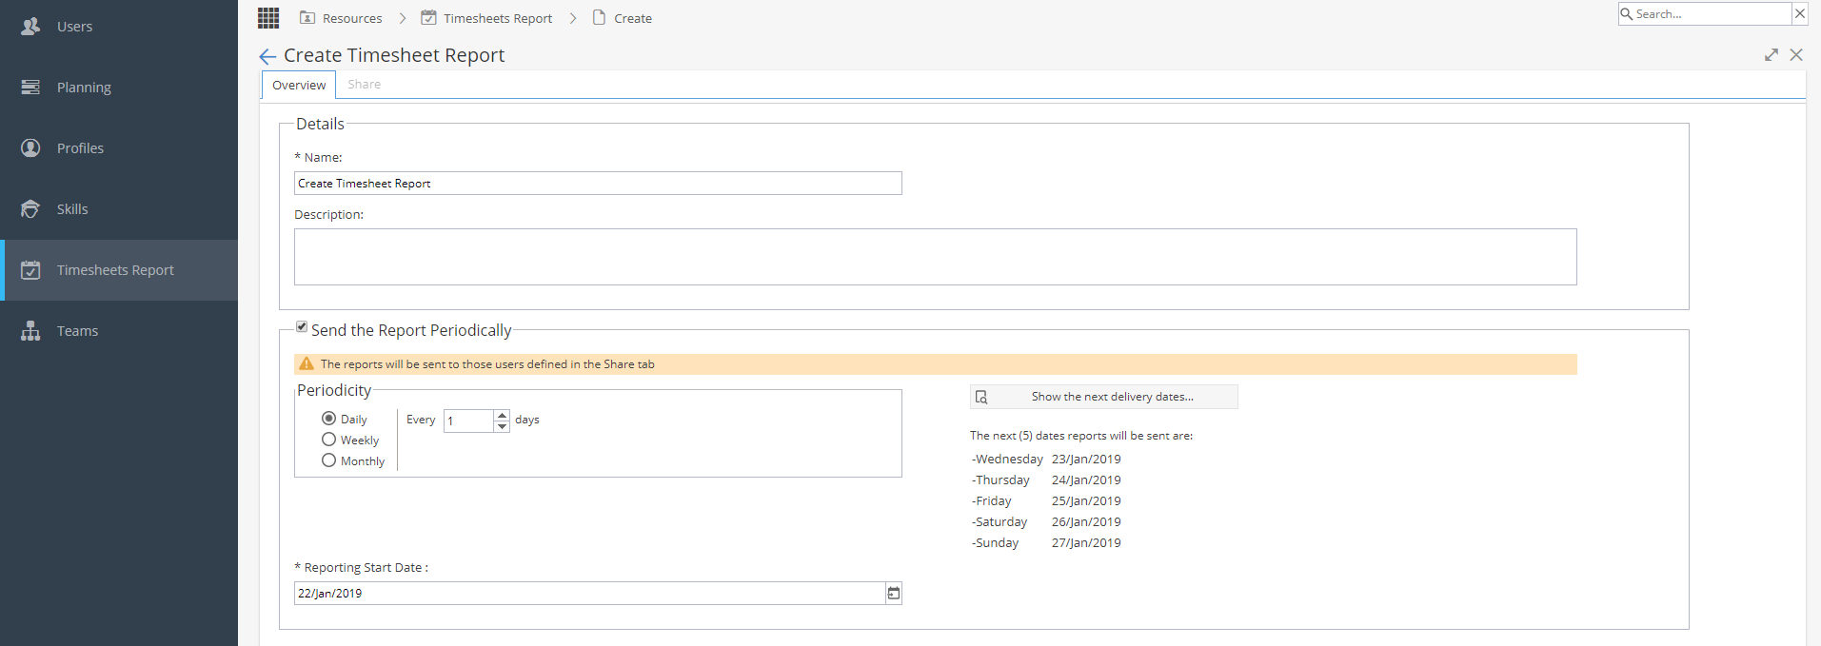The width and height of the screenshot is (1821, 646).
Task: Toggle Send the Report Periodically checkbox
Action: pos(302,326)
